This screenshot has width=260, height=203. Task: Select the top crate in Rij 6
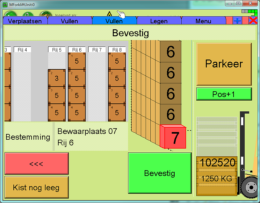[x=77, y=61]
